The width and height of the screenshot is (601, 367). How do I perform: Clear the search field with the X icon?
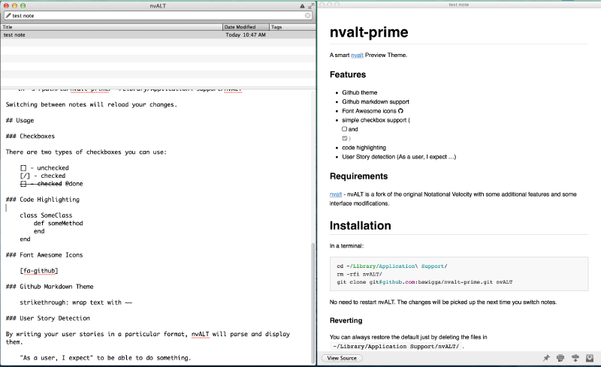pyautogui.click(x=308, y=15)
